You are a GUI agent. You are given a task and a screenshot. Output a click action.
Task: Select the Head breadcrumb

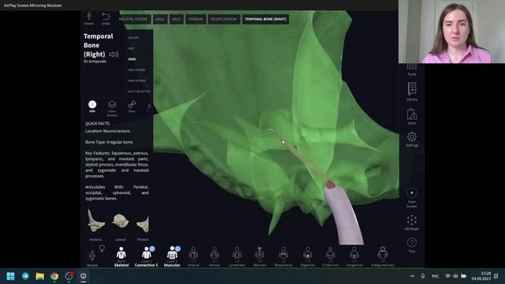176,19
